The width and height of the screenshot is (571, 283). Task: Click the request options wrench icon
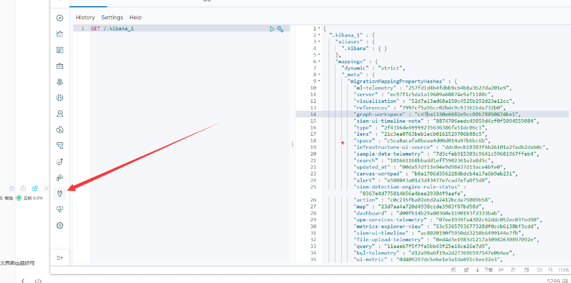click(x=280, y=29)
